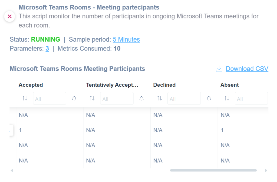Image resolution: width=277 pixels, height=182 pixels.
Task: Click the Tentatively Accepted alert bell
Action: [x=141, y=99]
